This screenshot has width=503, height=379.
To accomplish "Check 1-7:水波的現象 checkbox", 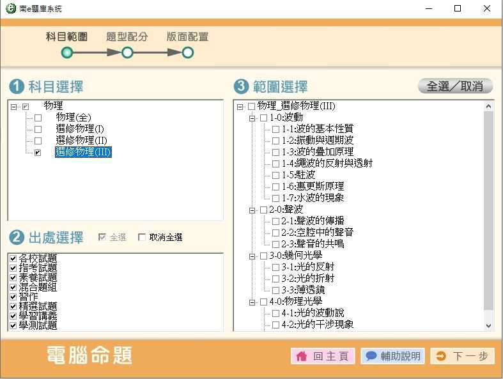I will [275, 198].
